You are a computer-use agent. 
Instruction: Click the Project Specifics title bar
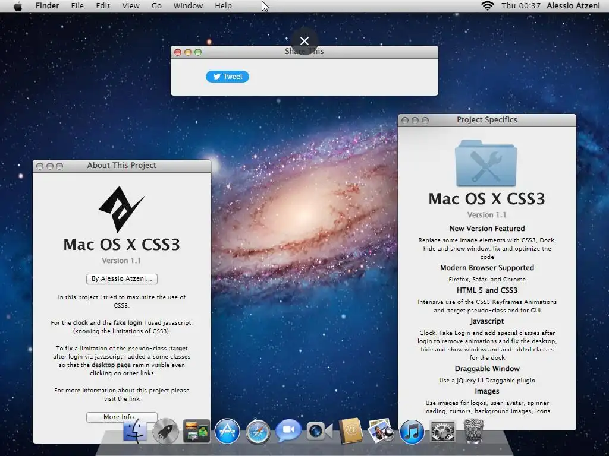(487, 120)
